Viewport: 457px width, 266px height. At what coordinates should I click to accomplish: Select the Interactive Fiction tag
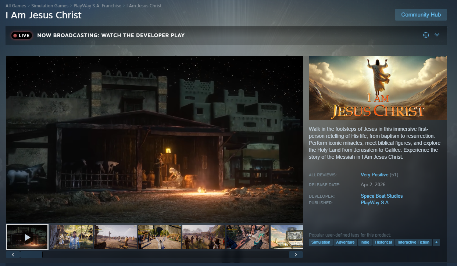(413, 242)
